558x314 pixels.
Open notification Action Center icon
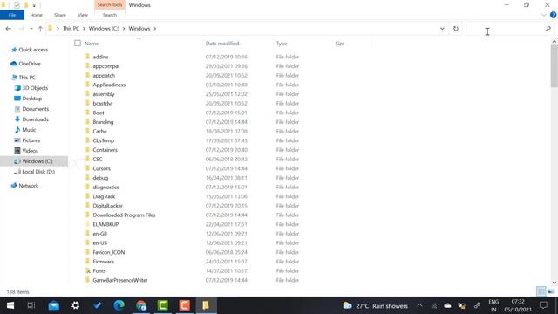pyautogui.click(x=543, y=305)
